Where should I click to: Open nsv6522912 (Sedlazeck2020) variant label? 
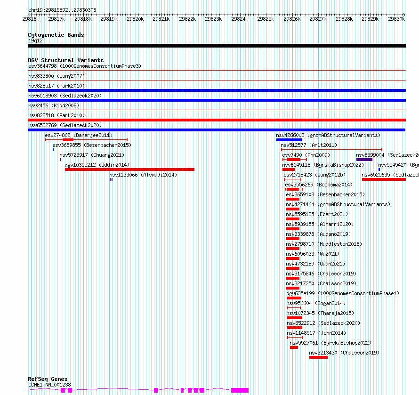[323, 323]
